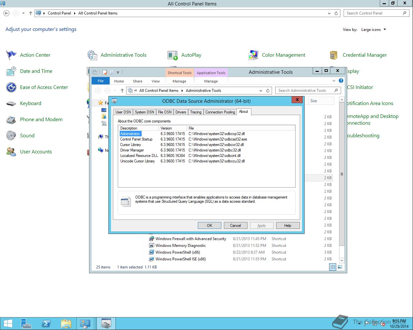Screen dimensions: 413x330
Task: Expand the ribbon chevron in Administrative Tools
Action: click(x=334, y=81)
